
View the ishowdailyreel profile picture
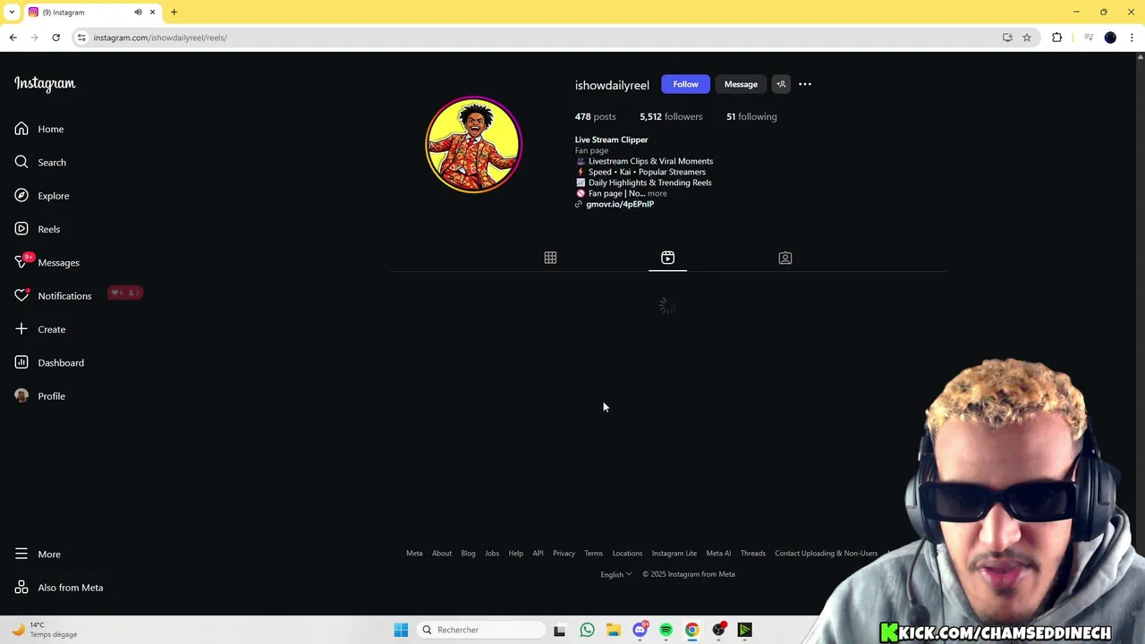pos(473,144)
